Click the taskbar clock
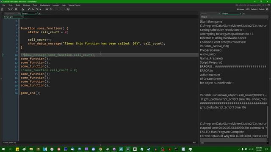The width and height of the screenshot is (271, 152). point(259,149)
